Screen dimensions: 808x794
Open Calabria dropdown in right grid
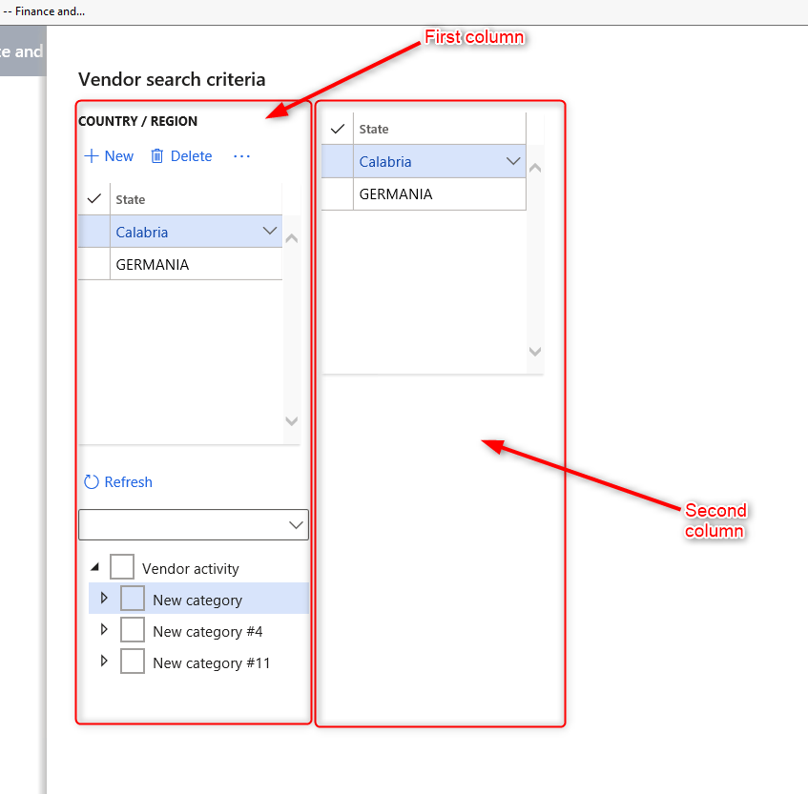[513, 161]
